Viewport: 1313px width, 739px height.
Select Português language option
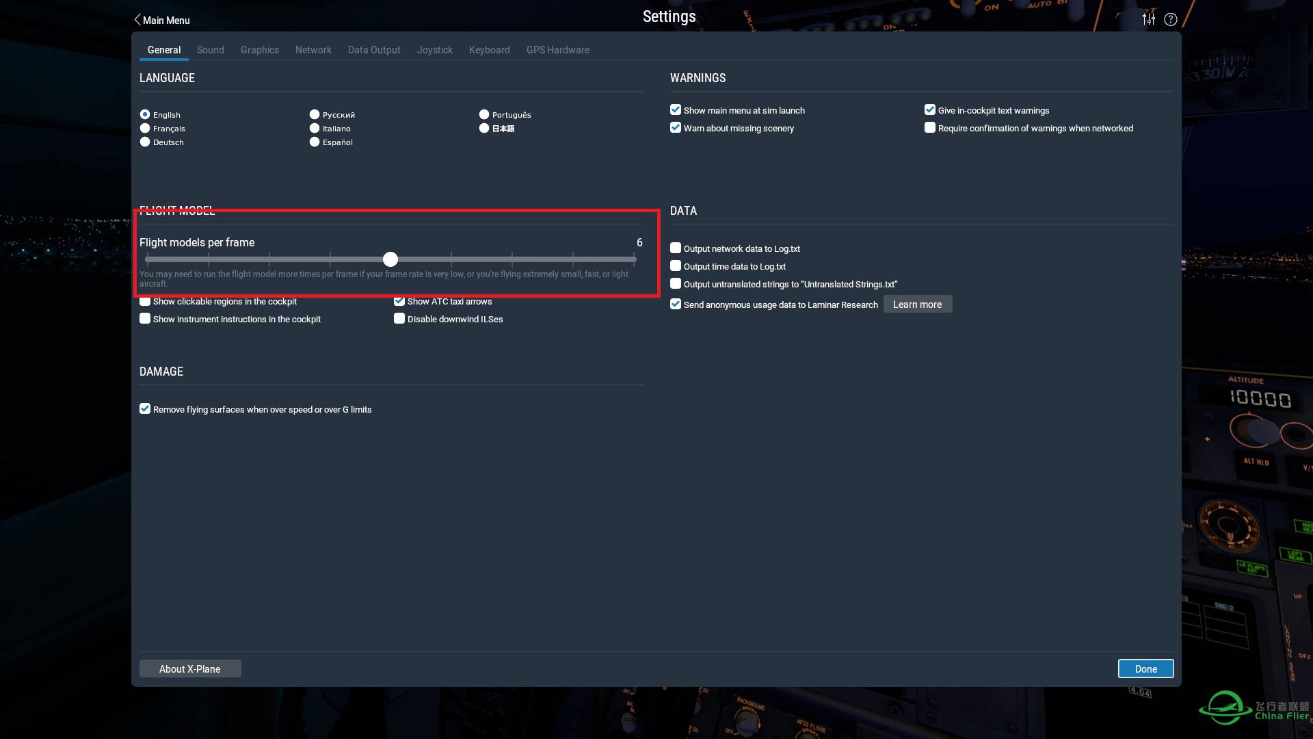[x=484, y=114]
